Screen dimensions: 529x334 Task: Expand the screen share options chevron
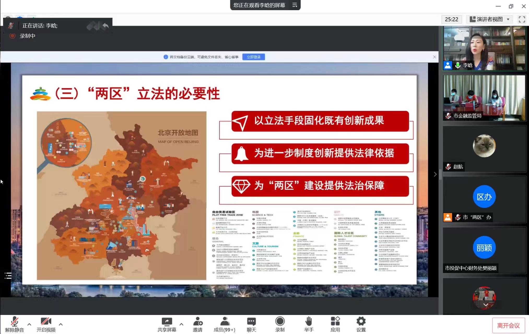[181, 325]
